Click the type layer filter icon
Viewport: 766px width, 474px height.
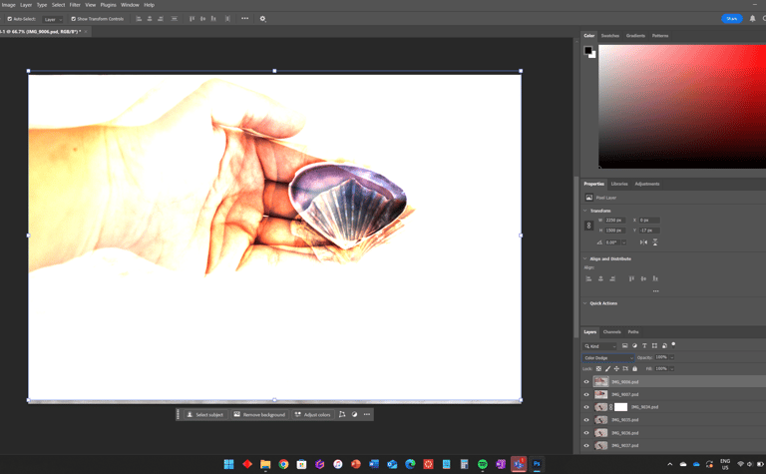pyautogui.click(x=644, y=345)
